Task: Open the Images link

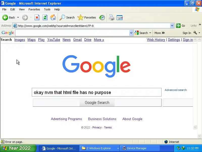Action: click(20, 40)
